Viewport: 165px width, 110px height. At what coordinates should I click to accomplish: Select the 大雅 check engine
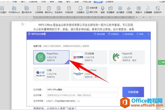pyautogui.click(x=51, y=74)
